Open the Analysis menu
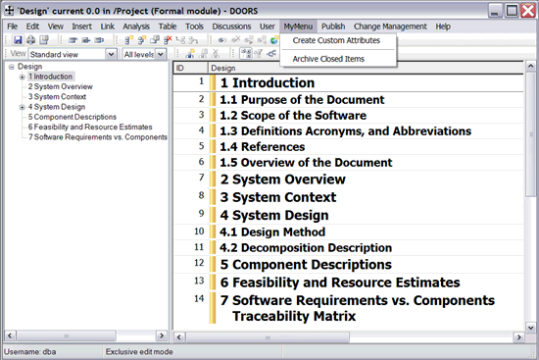This screenshot has height=360, width=539. (x=136, y=26)
